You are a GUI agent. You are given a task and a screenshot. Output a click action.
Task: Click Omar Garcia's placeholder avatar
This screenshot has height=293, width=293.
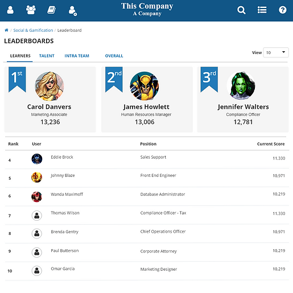click(37, 270)
